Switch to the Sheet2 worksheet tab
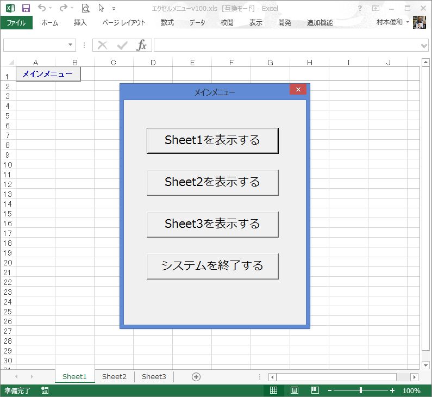This screenshot has height=397, width=432. pos(114,376)
